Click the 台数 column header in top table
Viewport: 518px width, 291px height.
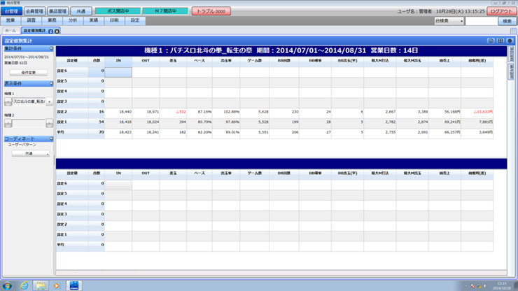97,61
